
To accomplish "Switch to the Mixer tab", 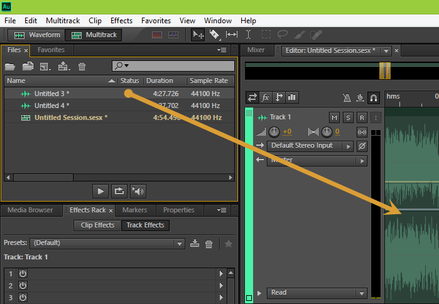I will (256, 50).
